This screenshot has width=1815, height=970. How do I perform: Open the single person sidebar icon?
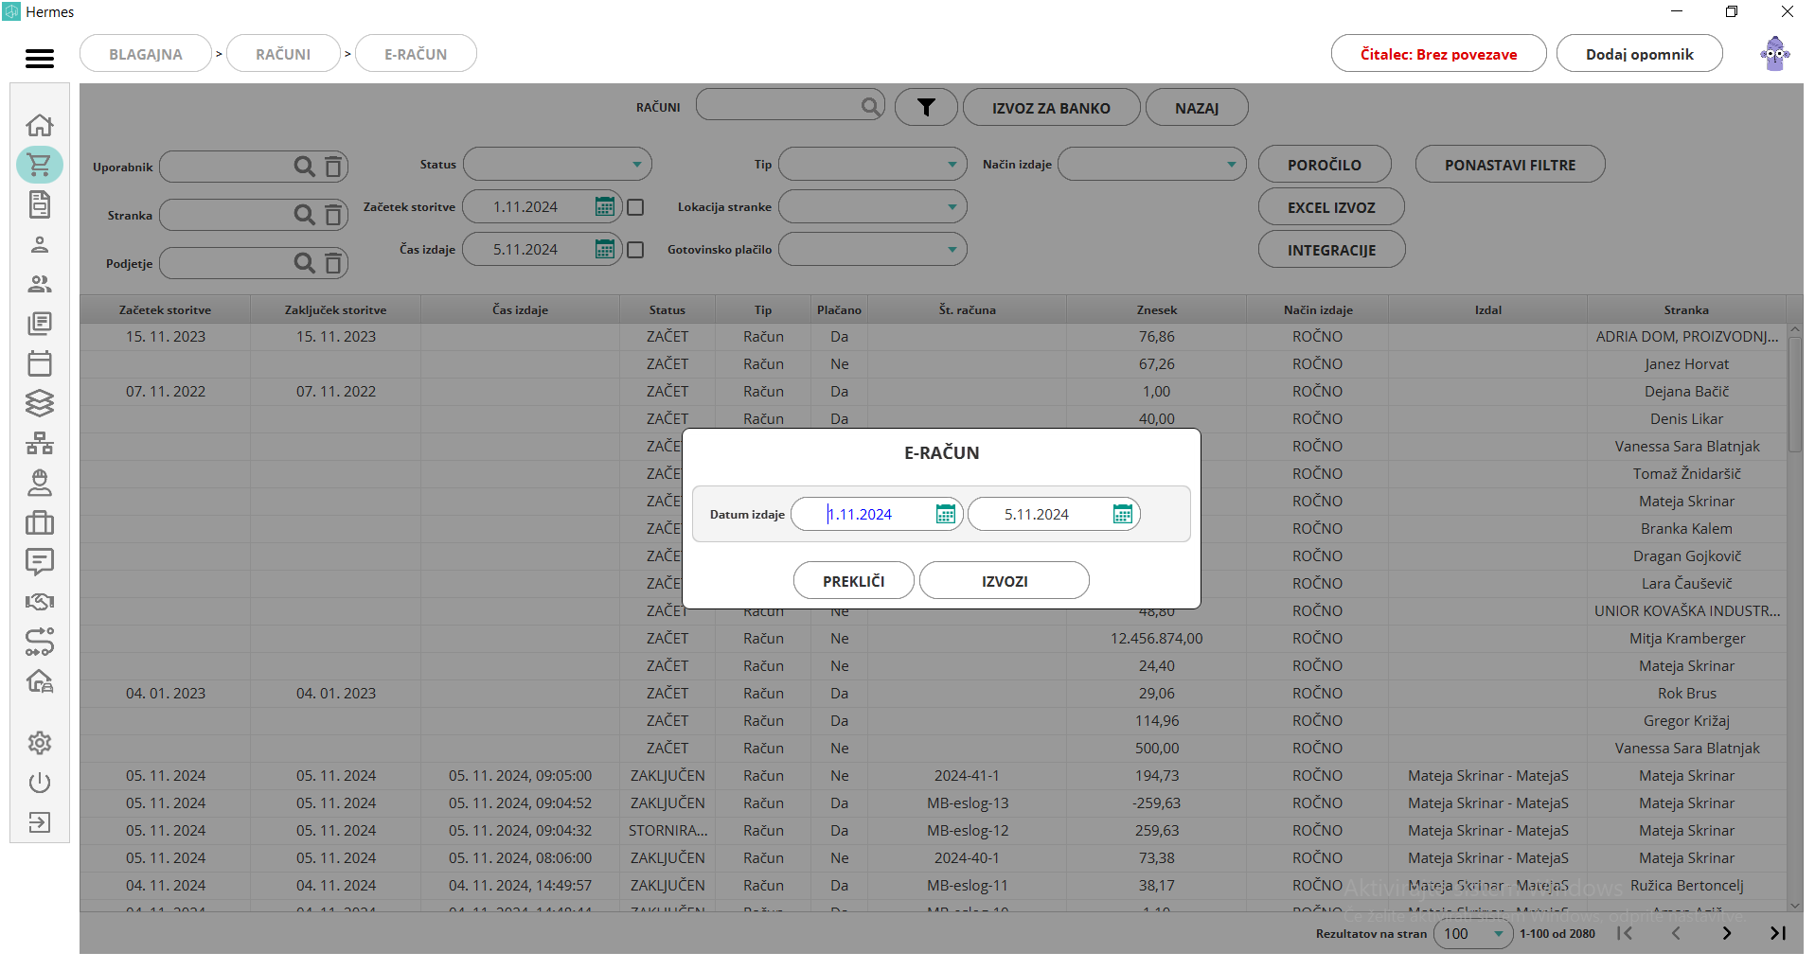coord(40,244)
